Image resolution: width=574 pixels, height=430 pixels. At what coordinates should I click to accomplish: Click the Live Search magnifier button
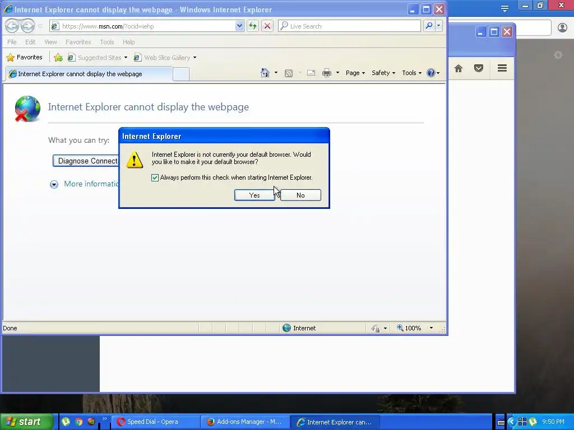click(x=429, y=26)
